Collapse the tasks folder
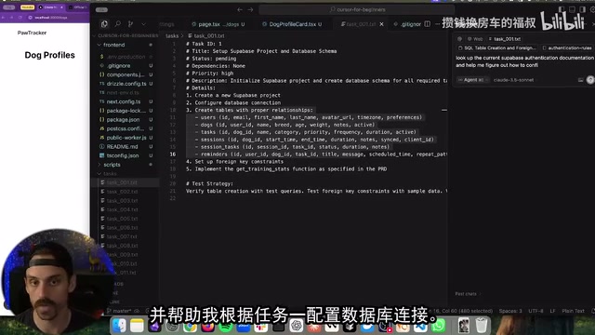595x335 pixels. coord(110,174)
